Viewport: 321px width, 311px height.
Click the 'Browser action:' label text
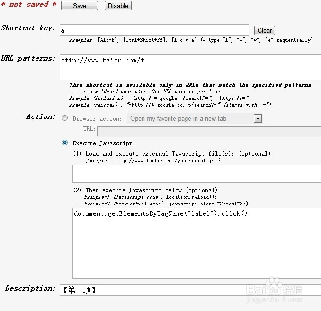[97, 119]
